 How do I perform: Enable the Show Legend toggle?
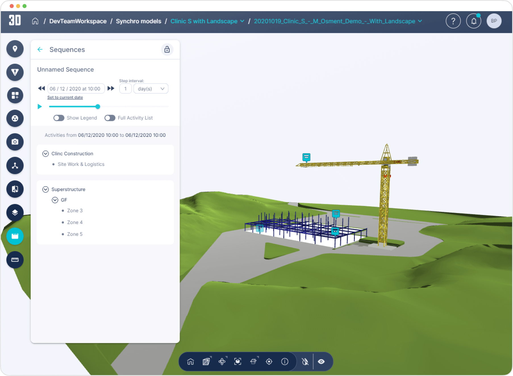[59, 118]
